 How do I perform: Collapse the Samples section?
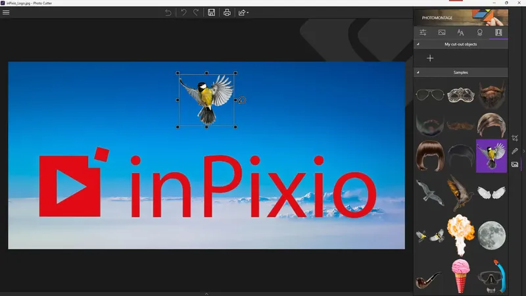coord(418,72)
